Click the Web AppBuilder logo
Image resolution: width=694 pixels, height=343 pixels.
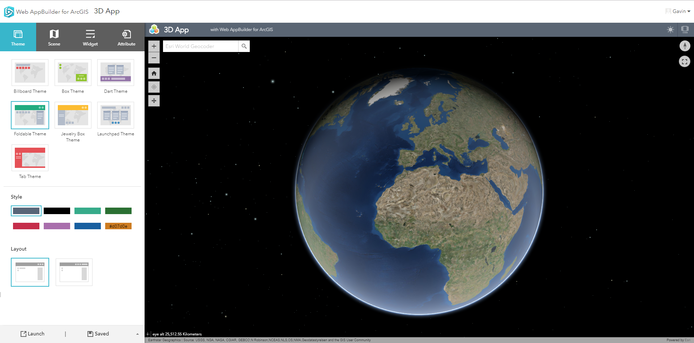9,12
